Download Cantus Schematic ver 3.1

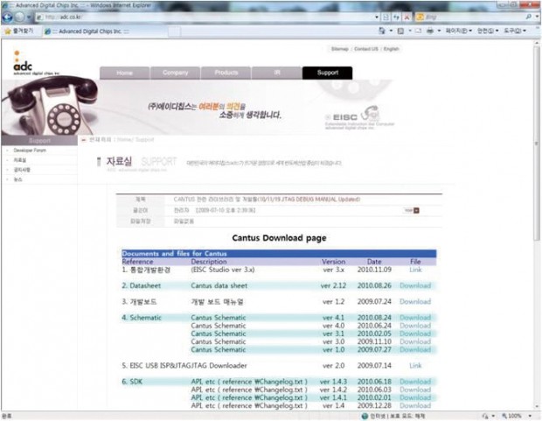(x=415, y=333)
